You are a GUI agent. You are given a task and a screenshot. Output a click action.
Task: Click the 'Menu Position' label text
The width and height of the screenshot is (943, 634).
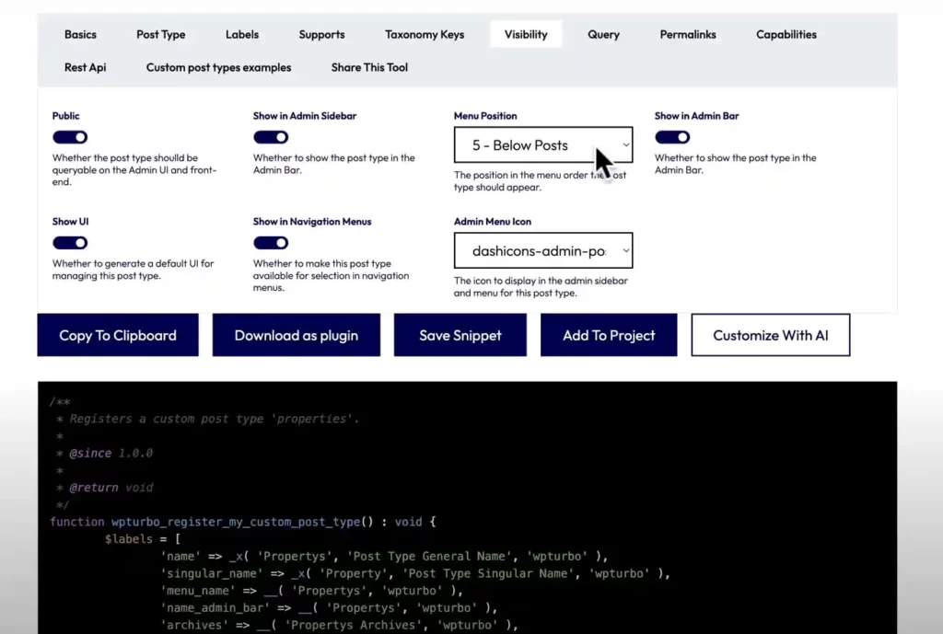[x=485, y=116]
